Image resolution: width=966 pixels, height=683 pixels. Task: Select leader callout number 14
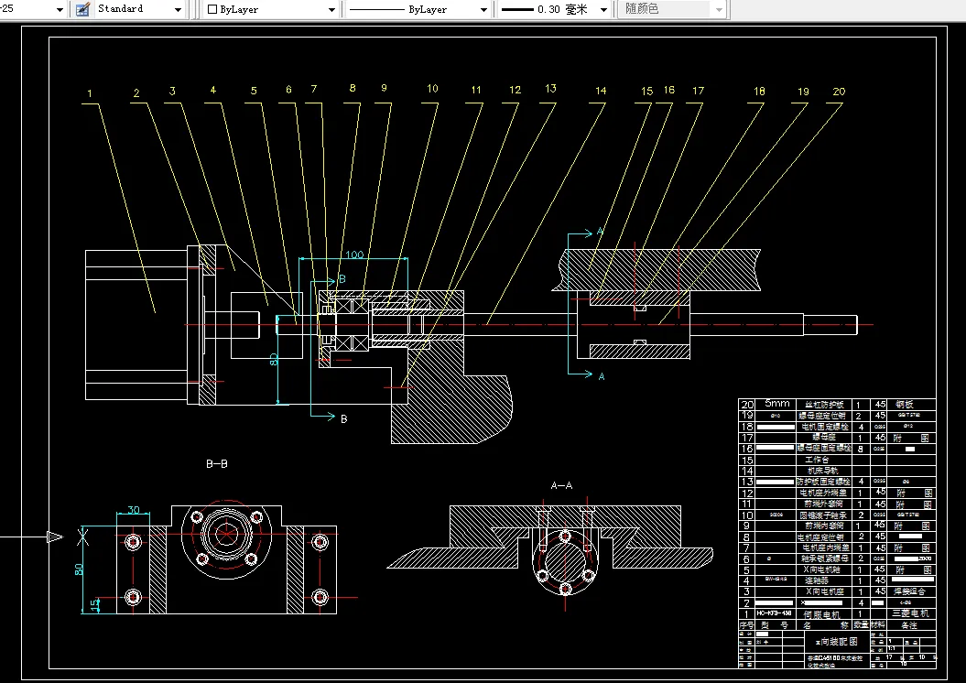(601, 91)
